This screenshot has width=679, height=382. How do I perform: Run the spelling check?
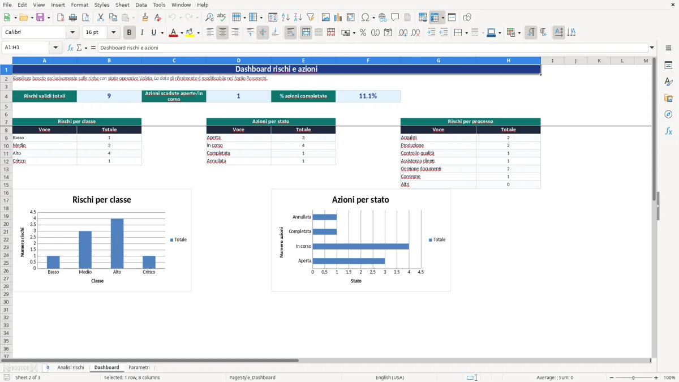[222, 18]
